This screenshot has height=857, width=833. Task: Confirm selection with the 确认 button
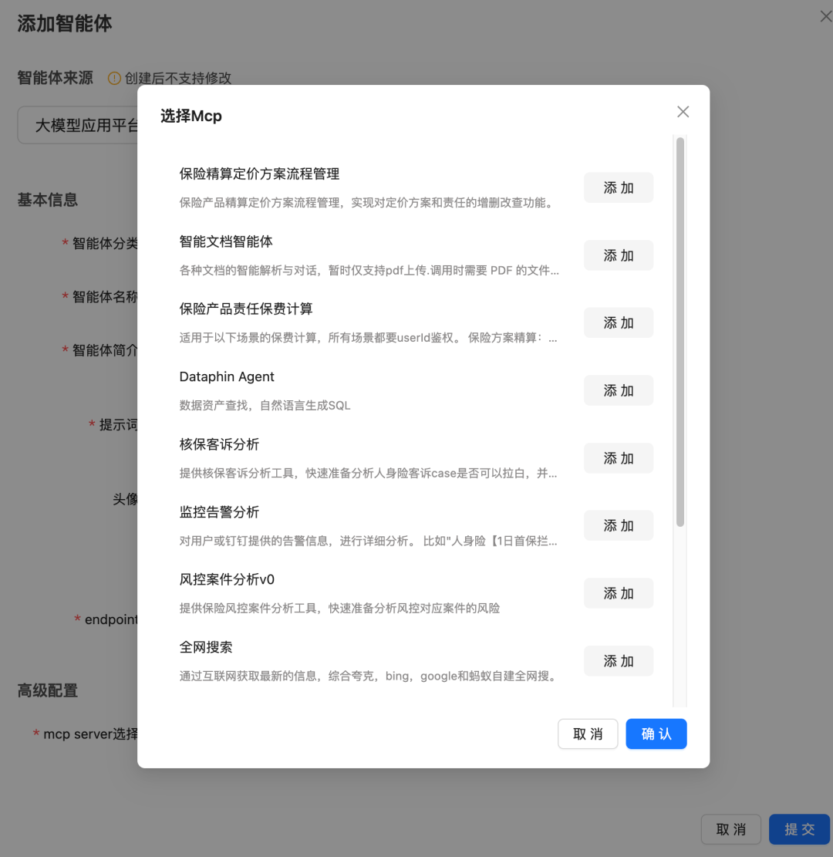click(656, 734)
